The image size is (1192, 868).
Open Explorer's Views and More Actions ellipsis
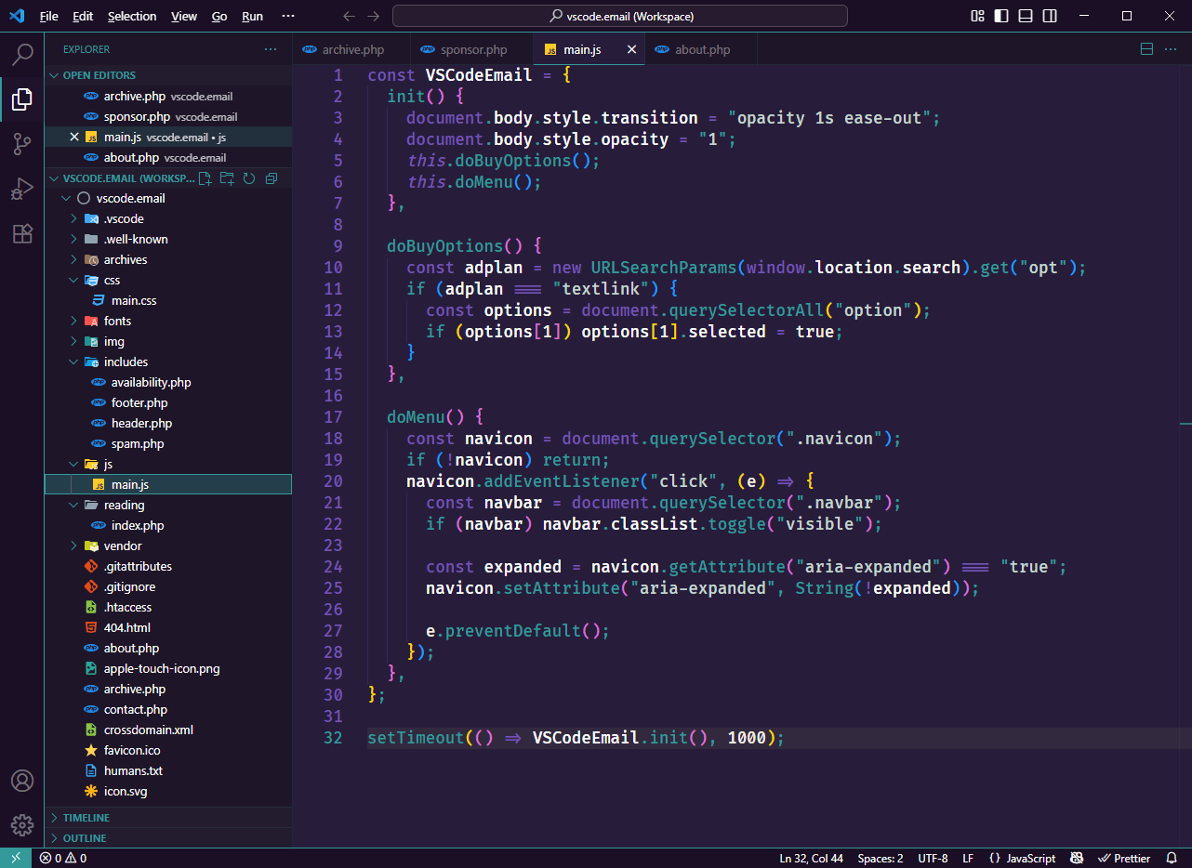point(271,49)
